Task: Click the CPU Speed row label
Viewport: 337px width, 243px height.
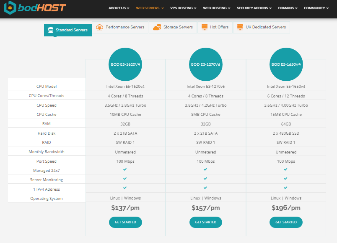Action: tap(47, 105)
